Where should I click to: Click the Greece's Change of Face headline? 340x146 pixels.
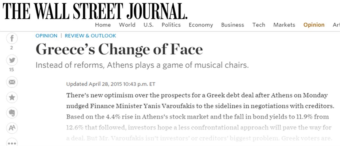coord(119,50)
